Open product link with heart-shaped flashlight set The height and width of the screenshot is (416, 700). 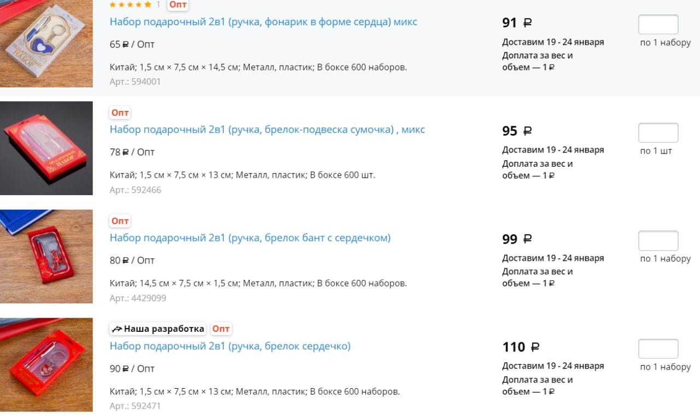pyautogui.click(x=263, y=22)
